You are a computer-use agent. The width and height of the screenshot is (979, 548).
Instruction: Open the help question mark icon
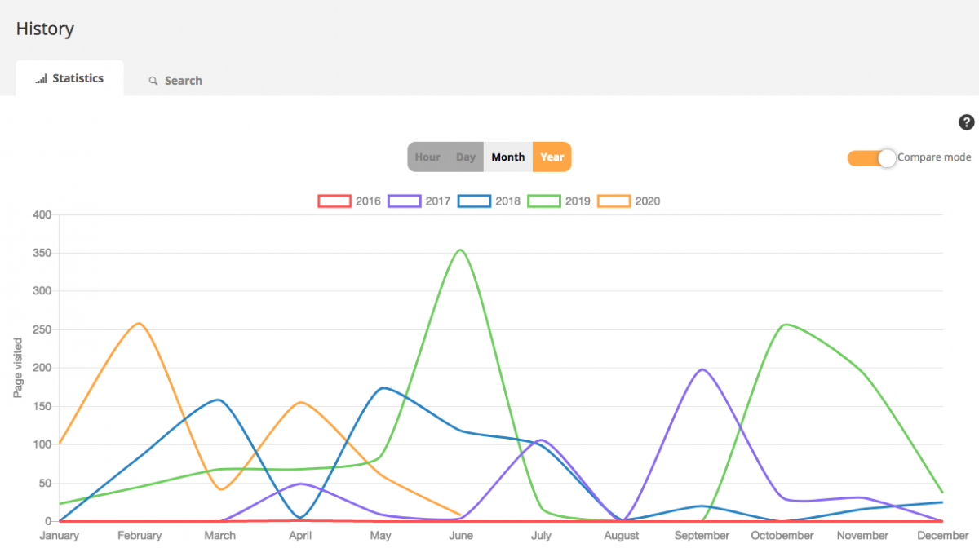966,122
